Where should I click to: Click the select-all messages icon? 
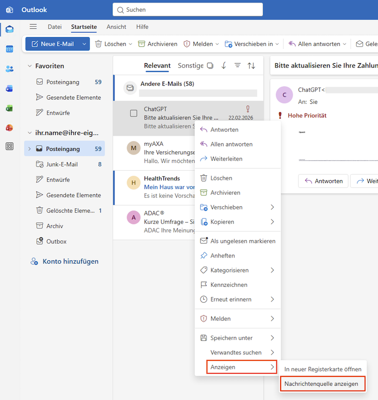210,66
